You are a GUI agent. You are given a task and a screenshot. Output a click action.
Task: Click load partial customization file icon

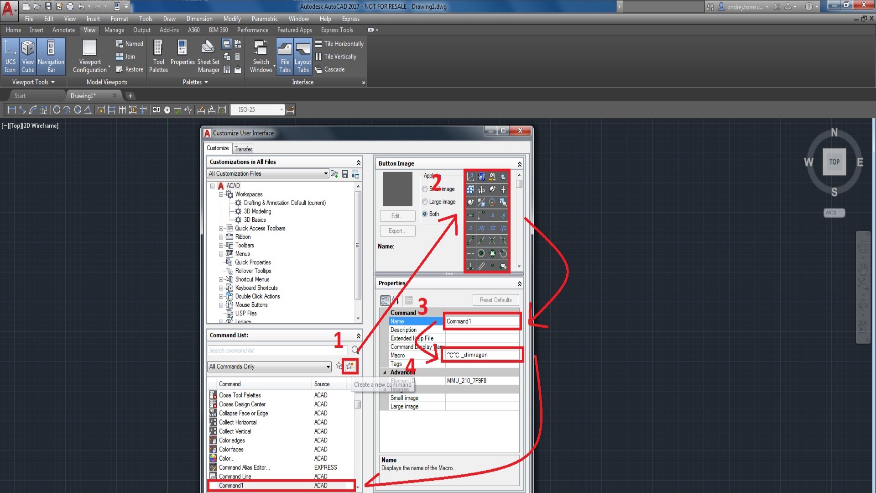[x=334, y=174]
